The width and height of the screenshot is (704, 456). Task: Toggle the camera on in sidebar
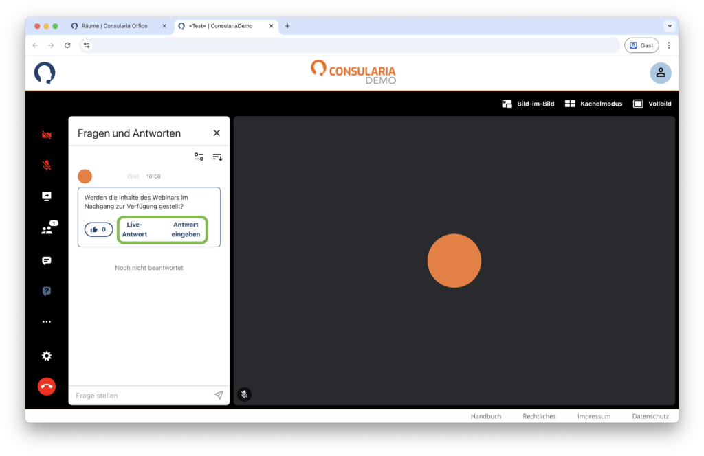click(47, 135)
